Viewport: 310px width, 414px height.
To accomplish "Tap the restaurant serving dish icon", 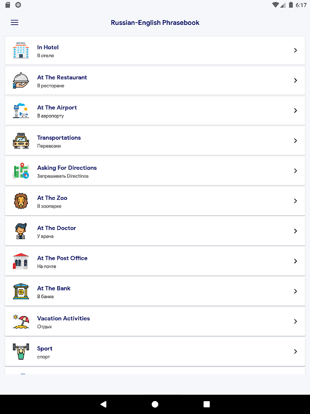I will (21, 80).
